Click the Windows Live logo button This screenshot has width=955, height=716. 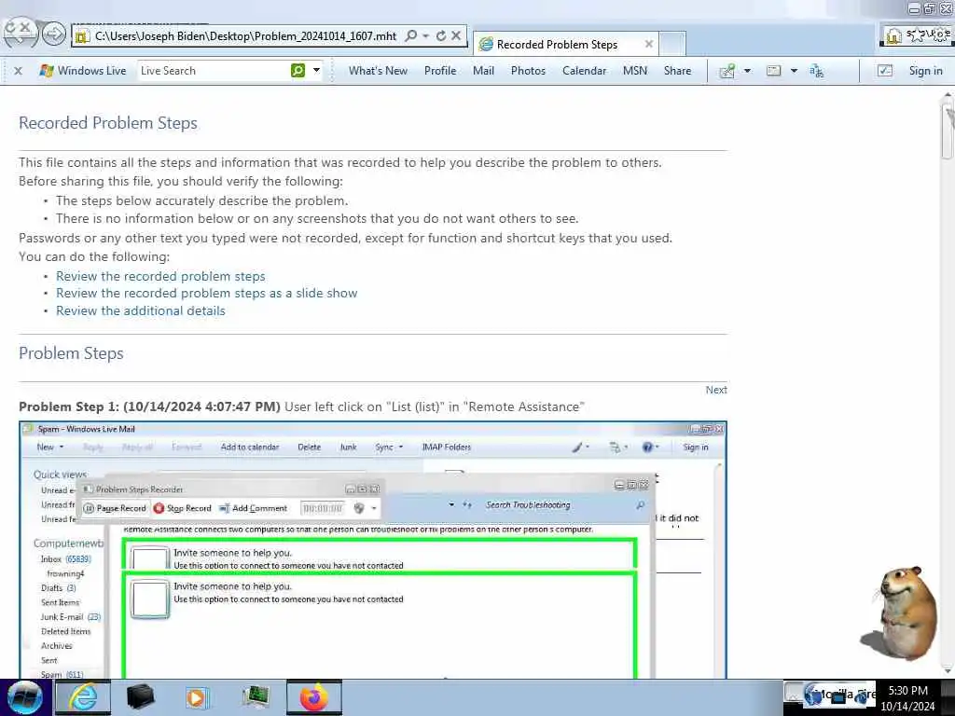click(x=82, y=71)
